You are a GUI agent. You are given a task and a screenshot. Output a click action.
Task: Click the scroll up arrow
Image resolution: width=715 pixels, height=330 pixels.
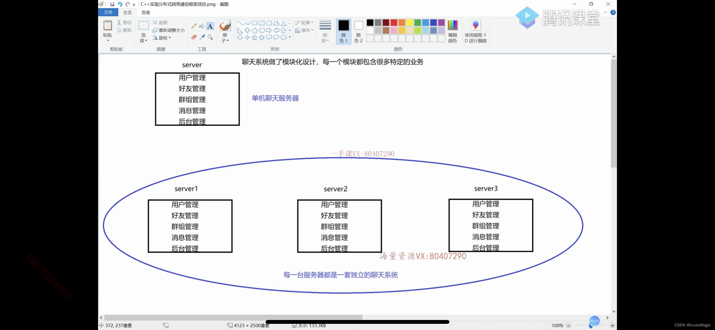coord(614,57)
